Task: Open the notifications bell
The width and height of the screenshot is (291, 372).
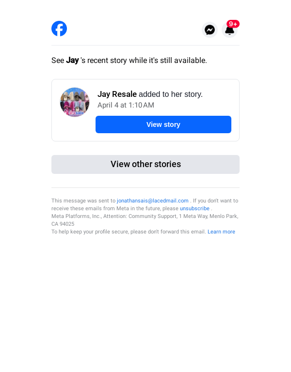Action: click(229, 31)
